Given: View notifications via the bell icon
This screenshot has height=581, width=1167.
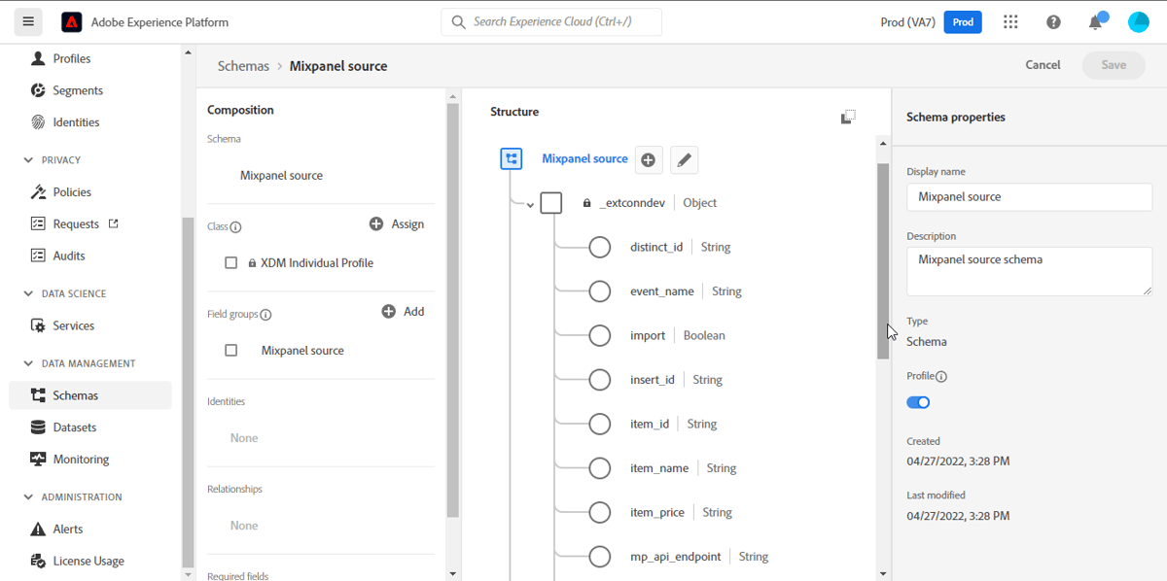Looking at the screenshot, I should pos(1095,21).
